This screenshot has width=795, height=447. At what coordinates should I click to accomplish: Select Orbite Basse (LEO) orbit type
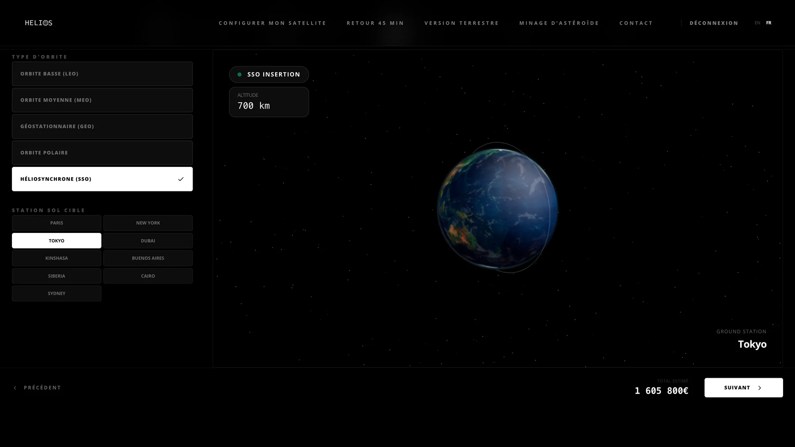coord(102,74)
